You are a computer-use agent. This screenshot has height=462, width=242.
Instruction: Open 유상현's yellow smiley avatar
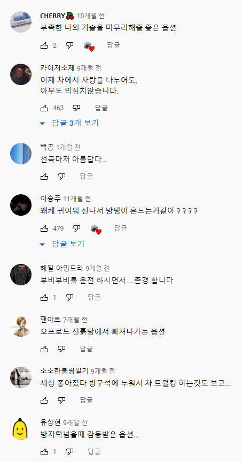(x=21, y=429)
